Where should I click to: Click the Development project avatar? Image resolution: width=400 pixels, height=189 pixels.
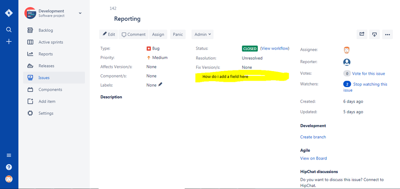click(30, 13)
